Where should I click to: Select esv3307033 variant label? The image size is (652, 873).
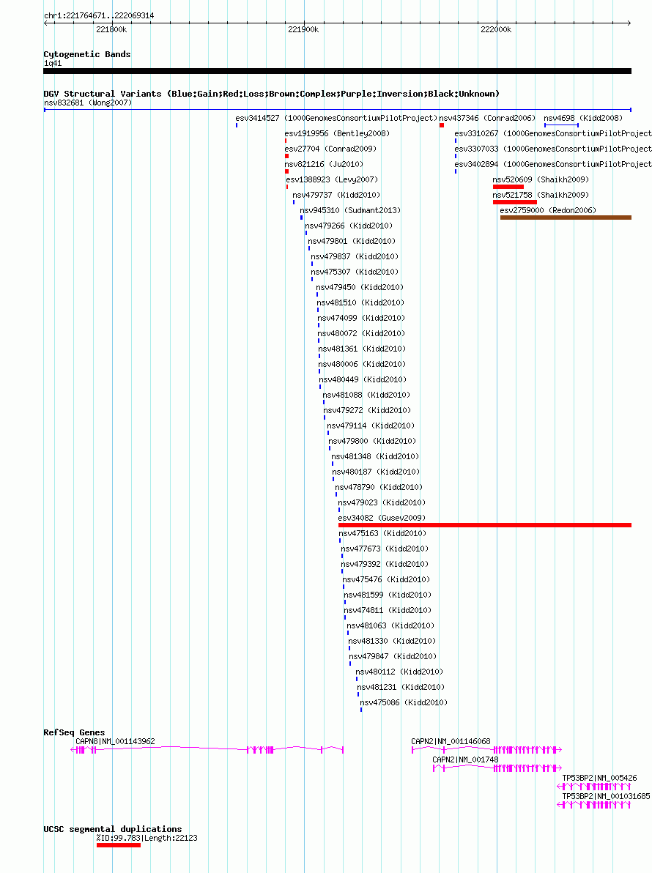pos(553,149)
